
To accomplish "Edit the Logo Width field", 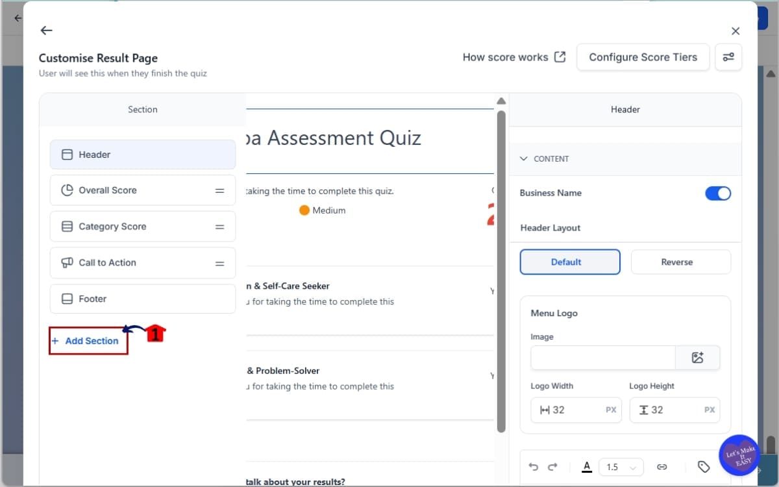I will point(576,410).
